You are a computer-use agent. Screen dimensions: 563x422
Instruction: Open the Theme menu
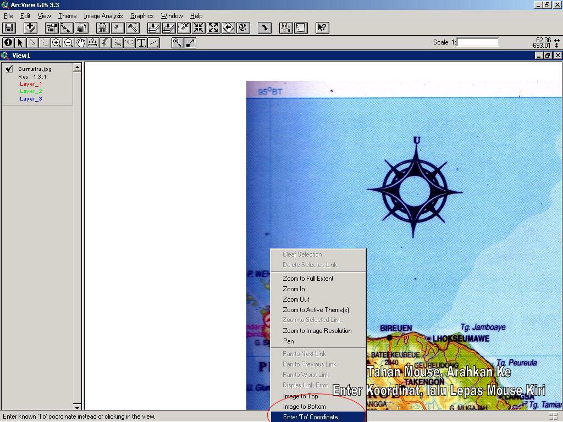pyautogui.click(x=68, y=16)
